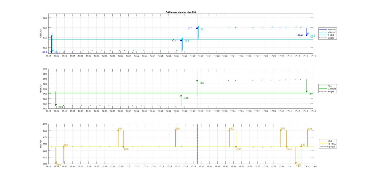372x184 pixels.
Task: Click the '655' roll label
Action: tap(283, 129)
